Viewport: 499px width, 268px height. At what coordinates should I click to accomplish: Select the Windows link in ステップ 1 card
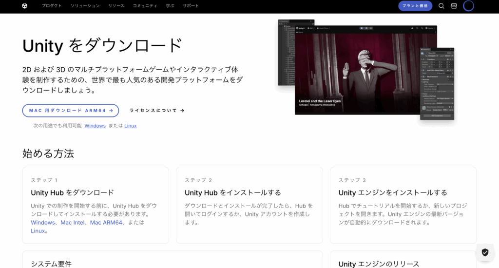click(x=43, y=223)
